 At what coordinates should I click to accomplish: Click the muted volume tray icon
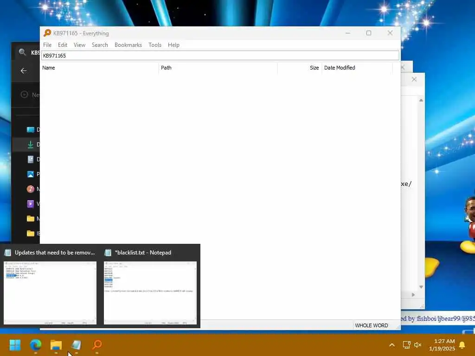click(418, 345)
